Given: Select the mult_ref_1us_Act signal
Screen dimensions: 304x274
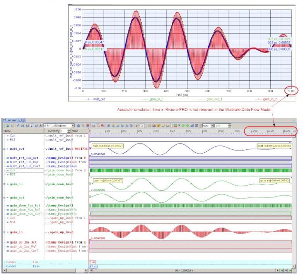Looking at the screenshot, I should pyautogui.click(x=24, y=158).
